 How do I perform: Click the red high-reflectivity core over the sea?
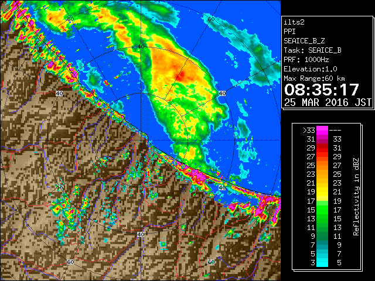[x=181, y=76]
